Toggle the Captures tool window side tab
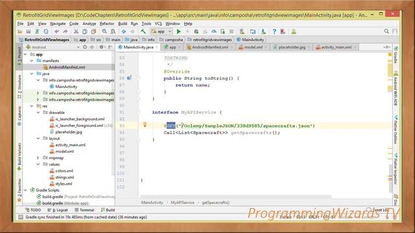This screenshot has height=233, width=415. tap(19, 115)
